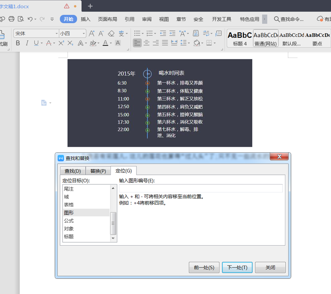
Task: Click the 下一处(T) button
Action: click(237, 268)
